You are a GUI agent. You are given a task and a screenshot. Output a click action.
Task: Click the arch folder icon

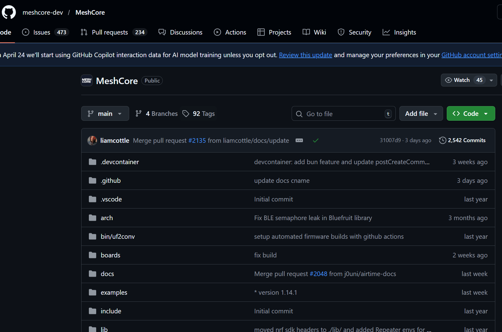[93, 218]
